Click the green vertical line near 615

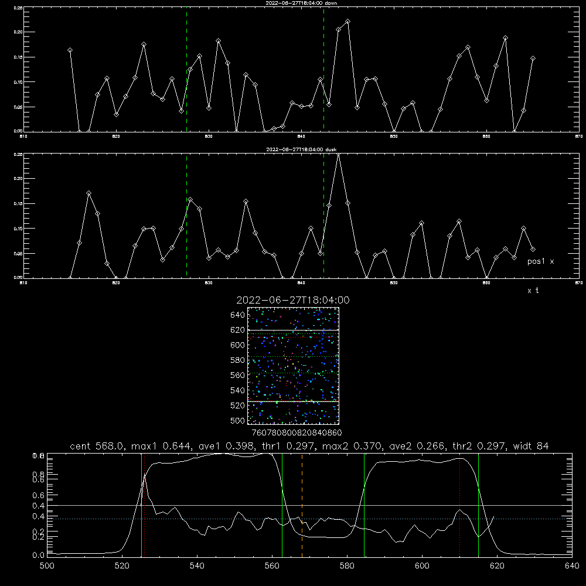[x=478, y=505]
